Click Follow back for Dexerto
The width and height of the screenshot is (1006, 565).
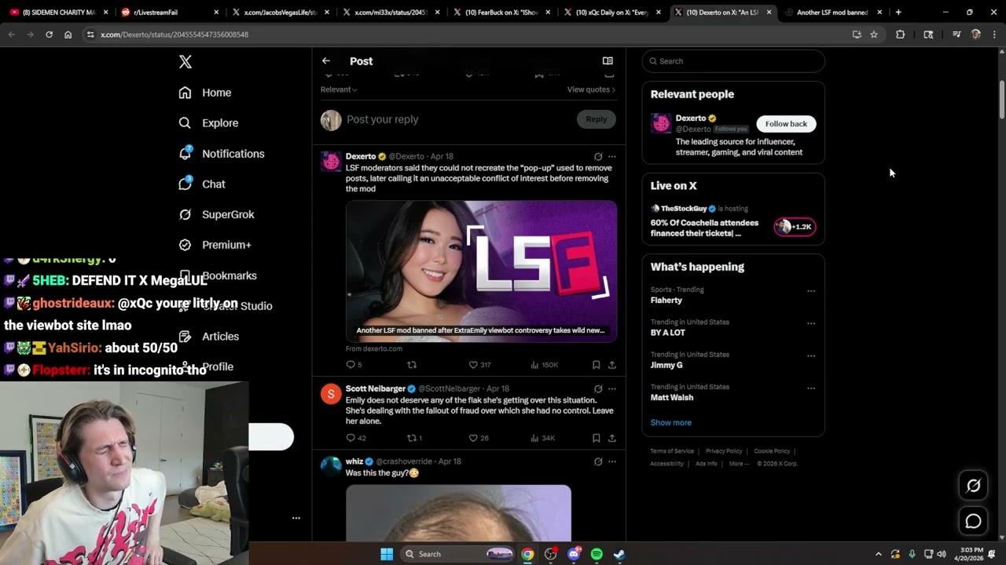coord(786,124)
